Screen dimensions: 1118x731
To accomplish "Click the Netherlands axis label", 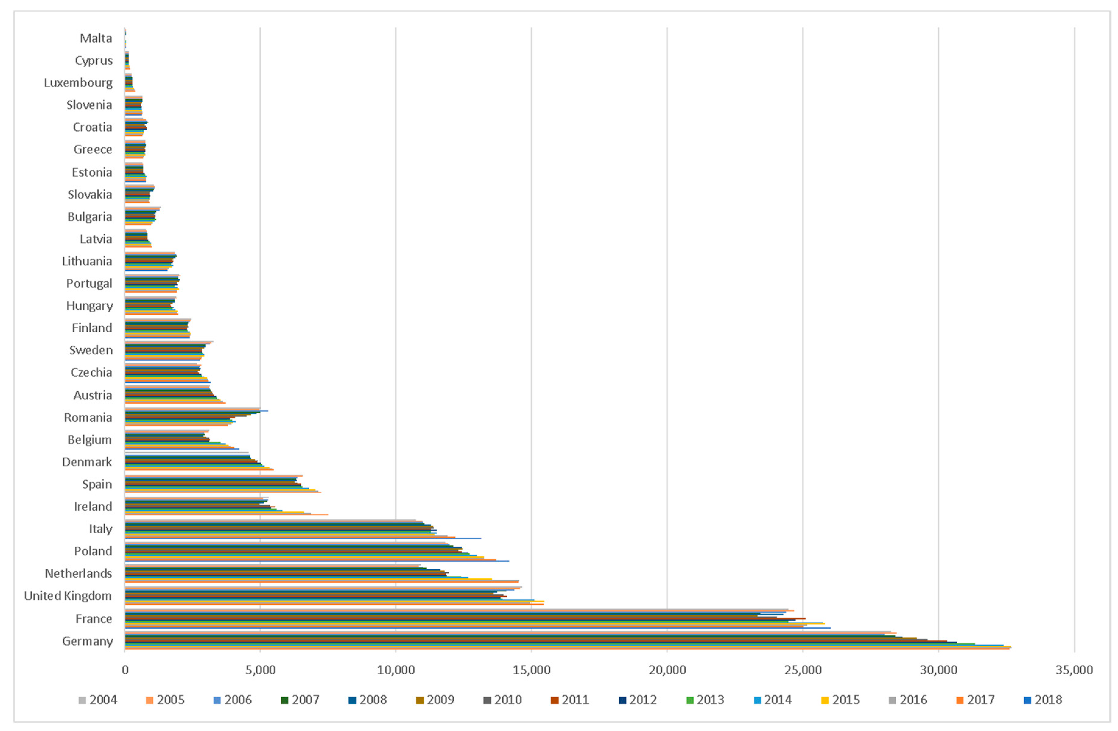I will pyautogui.click(x=78, y=573).
